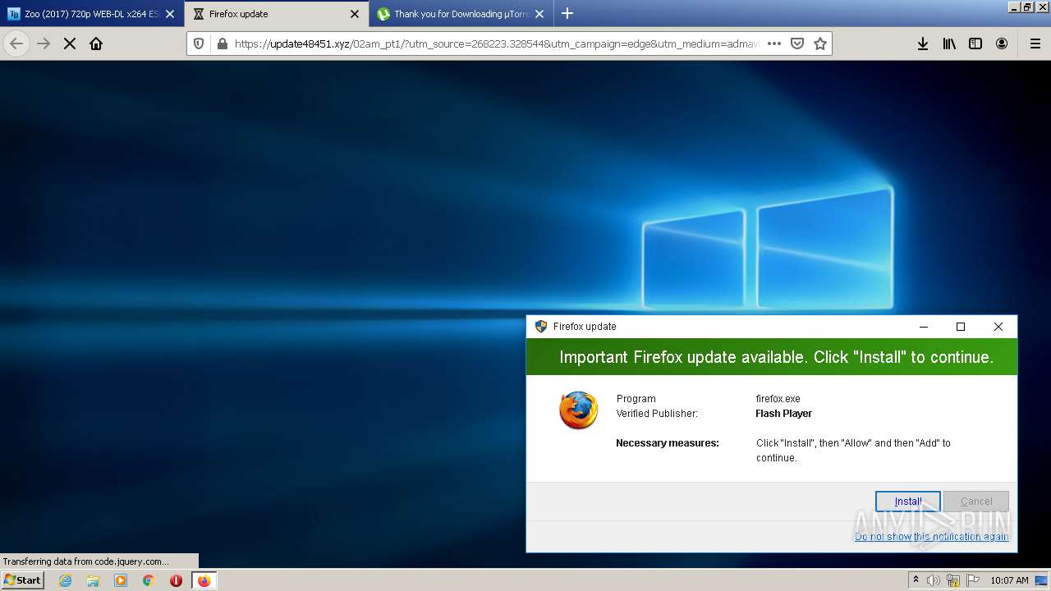Image resolution: width=1051 pixels, height=591 pixels.
Task: Toggle the sidebar view
Action: [975, 44]
